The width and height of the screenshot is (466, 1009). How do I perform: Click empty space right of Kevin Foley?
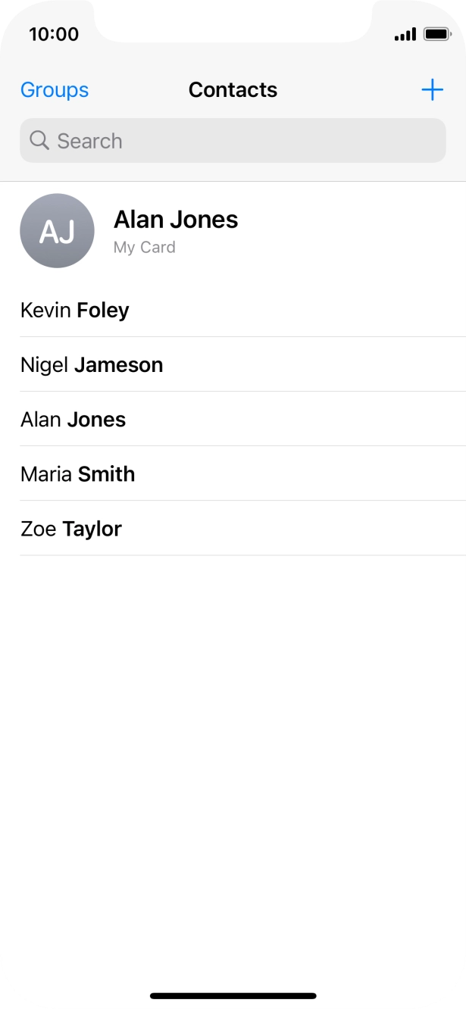[x=318, y=310]
